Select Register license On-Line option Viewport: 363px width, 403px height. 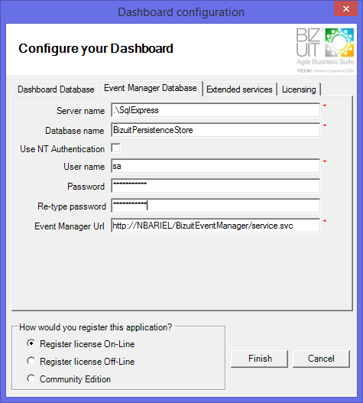pyautogui.click(x=31, y=343)
